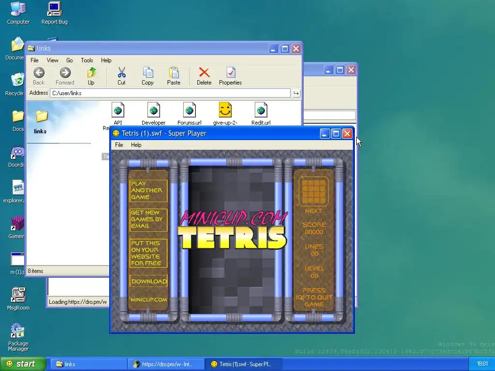This screenshot has height=371, width=495.
Task: Open the Recycle bin desktop icon
Action: pyautogui.click(x=17, y=80)
